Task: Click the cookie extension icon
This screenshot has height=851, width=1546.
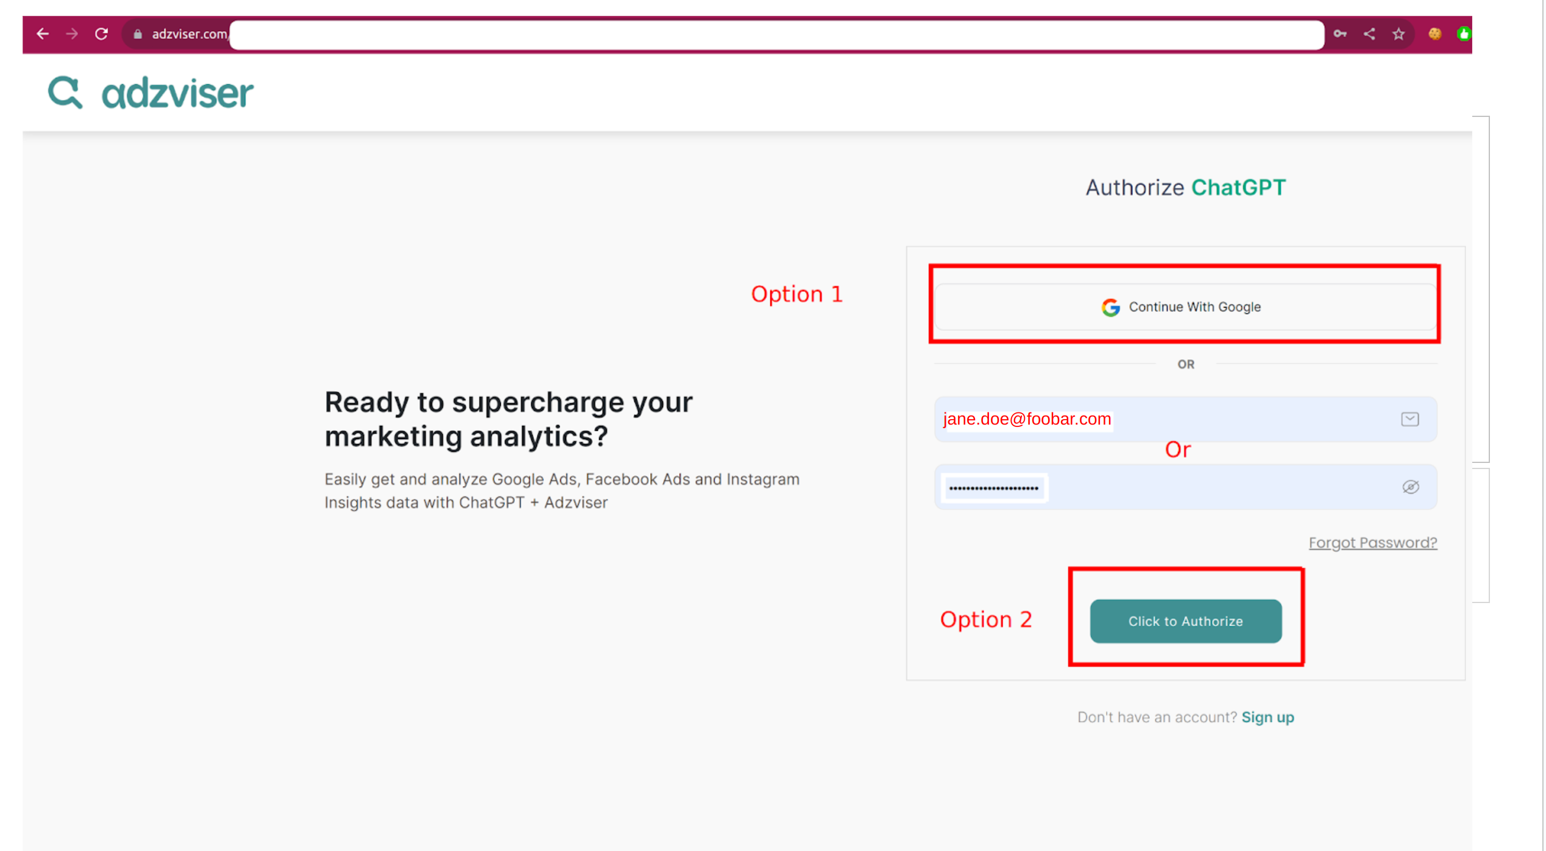Action: 1435,34
